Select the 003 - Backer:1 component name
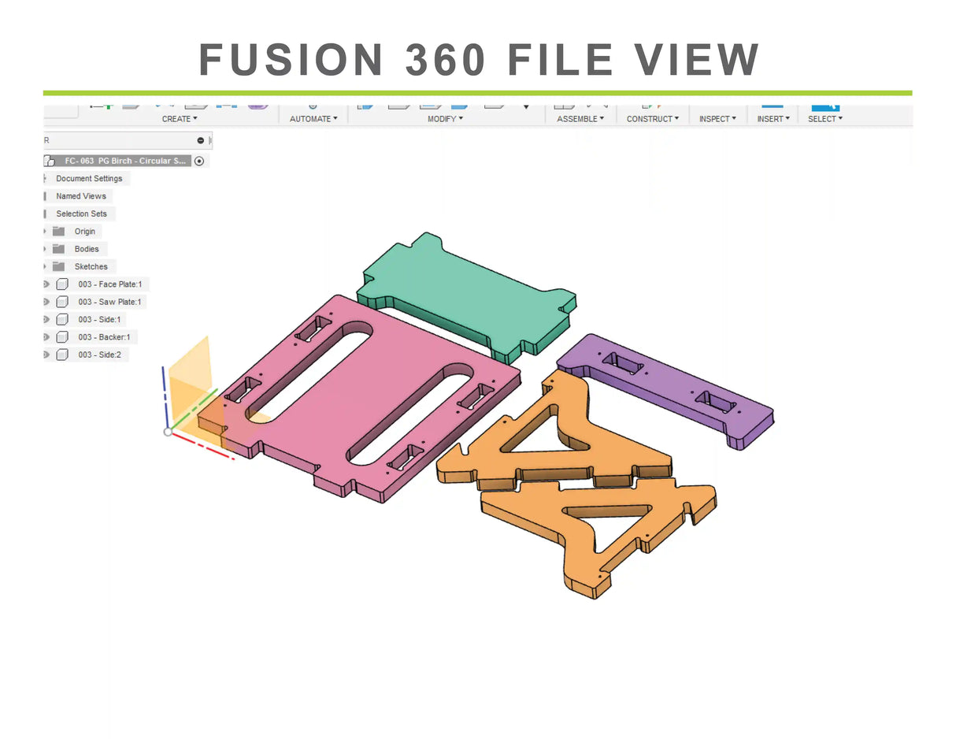Image resolution: width=956 pixels, height=739 pixels. coord(106,337)
